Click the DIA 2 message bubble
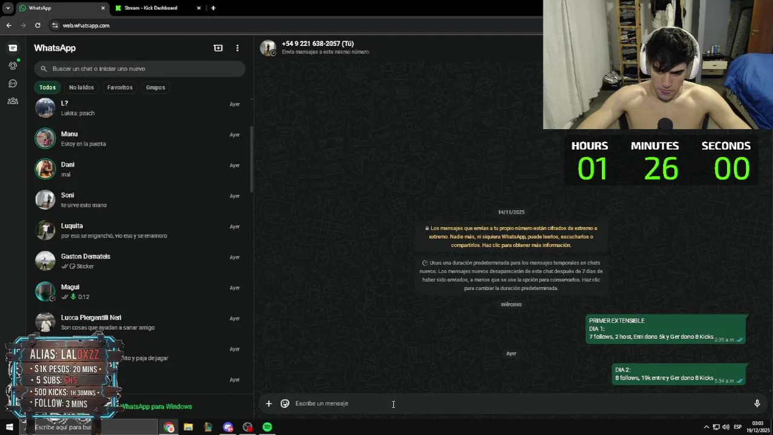The height and width of the screenshot is (435, 773). pyautogui.click(x=679, y=374)
